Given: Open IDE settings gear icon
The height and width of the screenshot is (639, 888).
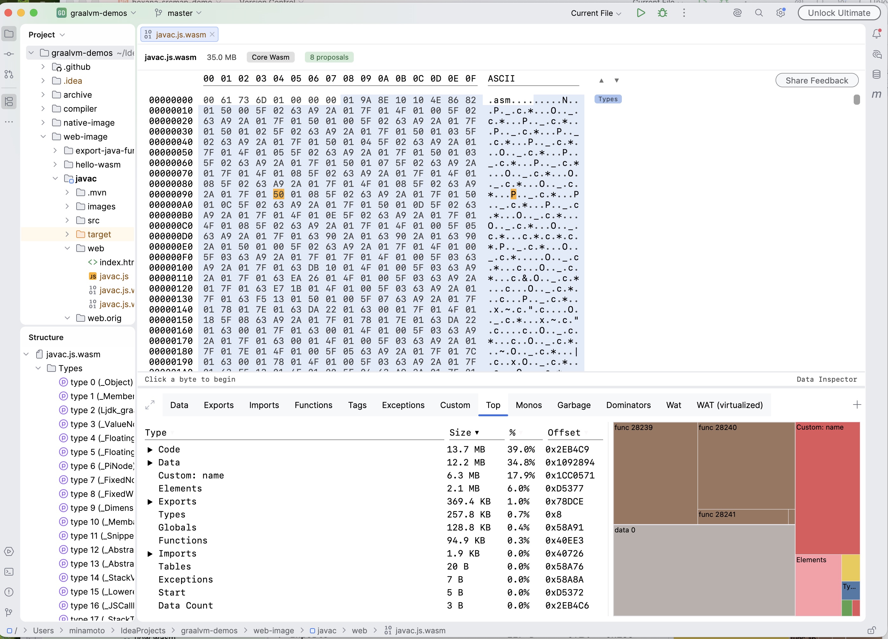Looking at the screenshot, I should click(781, 13).
